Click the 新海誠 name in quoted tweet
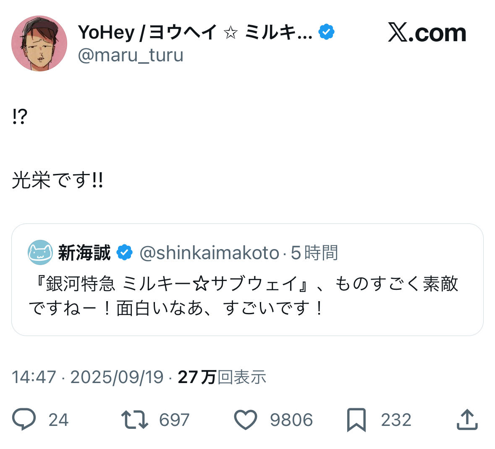This screenshot has height=449, width=495. click(84, 253)
